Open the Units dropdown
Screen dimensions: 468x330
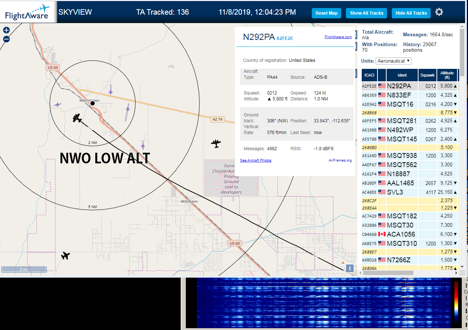[x=394, y=61]
